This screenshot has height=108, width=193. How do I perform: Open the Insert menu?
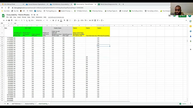[x=19, y=17]
